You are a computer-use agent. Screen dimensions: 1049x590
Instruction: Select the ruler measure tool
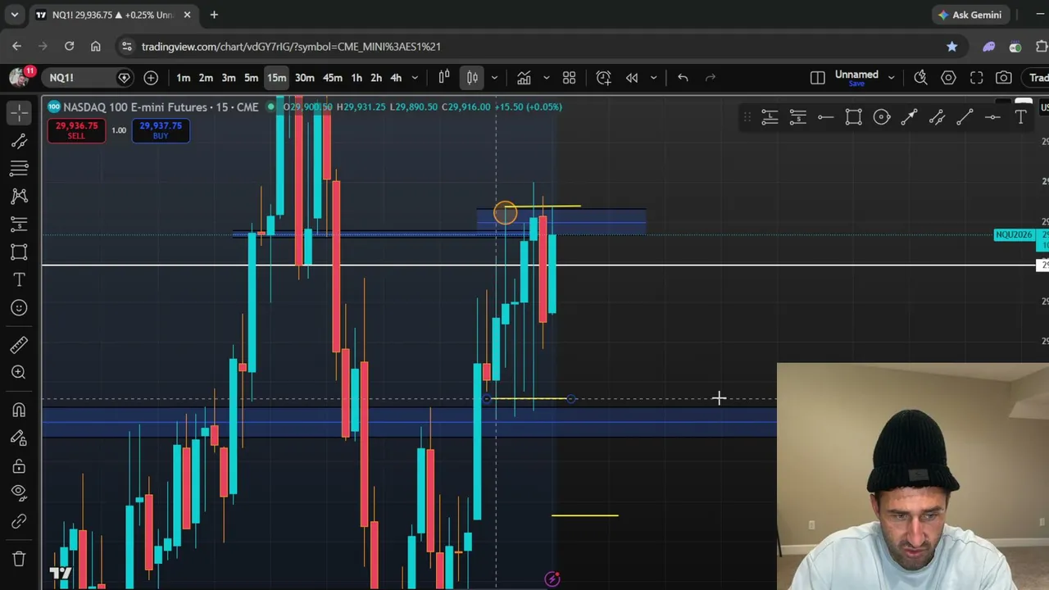click(x=19, y=344)
